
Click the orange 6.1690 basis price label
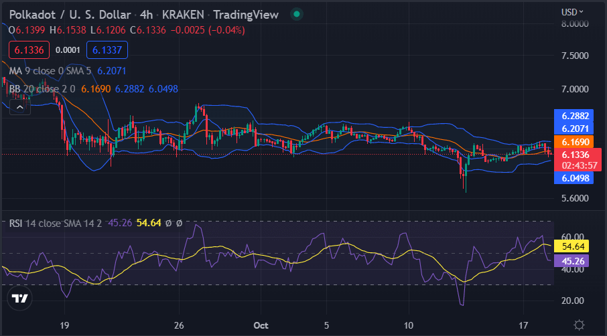(x=574, y=142)
